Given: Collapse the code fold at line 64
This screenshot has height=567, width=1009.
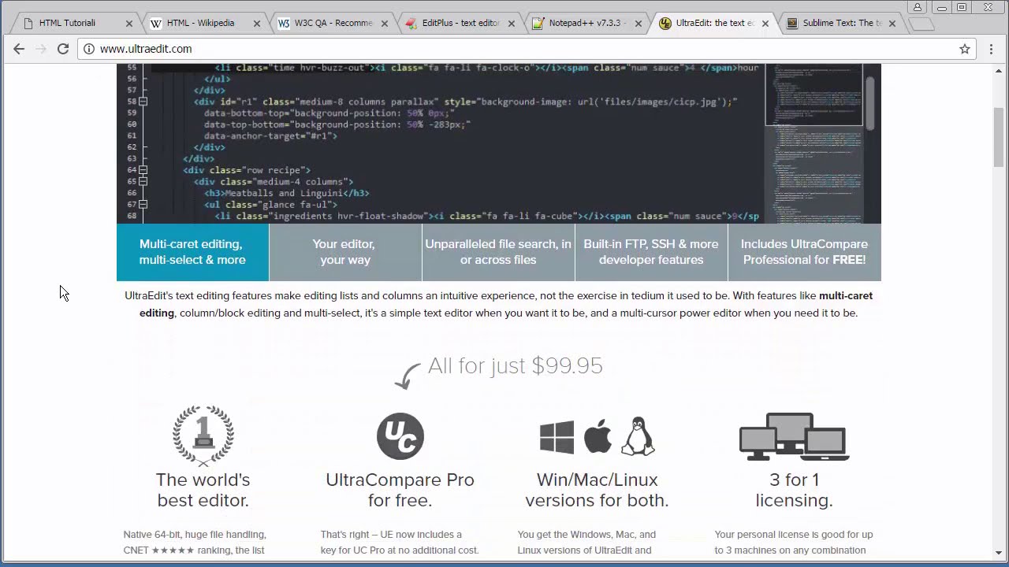Looking at the screenshot, I should click(143, 170).
